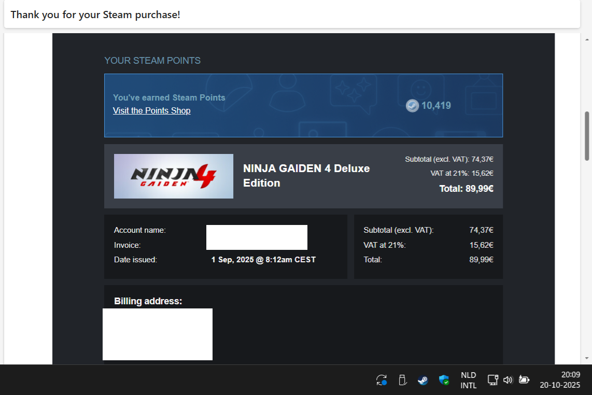Open the Ninja Gaiden 4 game thumbnail
592x395 pixels.
(x=174, y=176)
